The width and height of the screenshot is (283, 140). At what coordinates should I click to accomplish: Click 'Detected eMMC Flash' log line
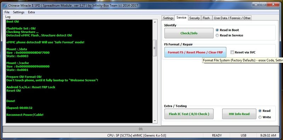point(39,36)
